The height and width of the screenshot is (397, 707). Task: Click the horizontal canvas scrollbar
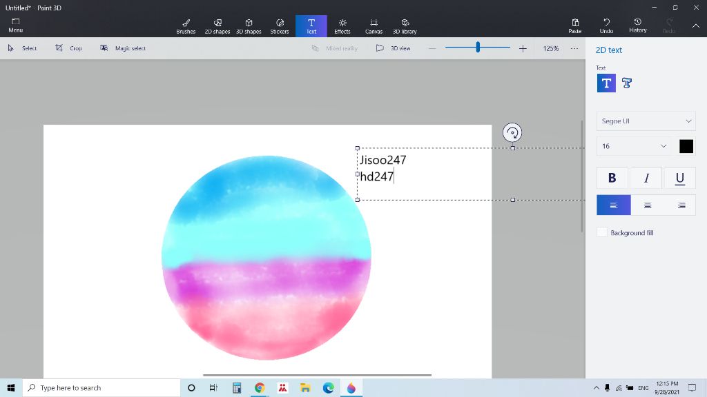tap(317, 374)
